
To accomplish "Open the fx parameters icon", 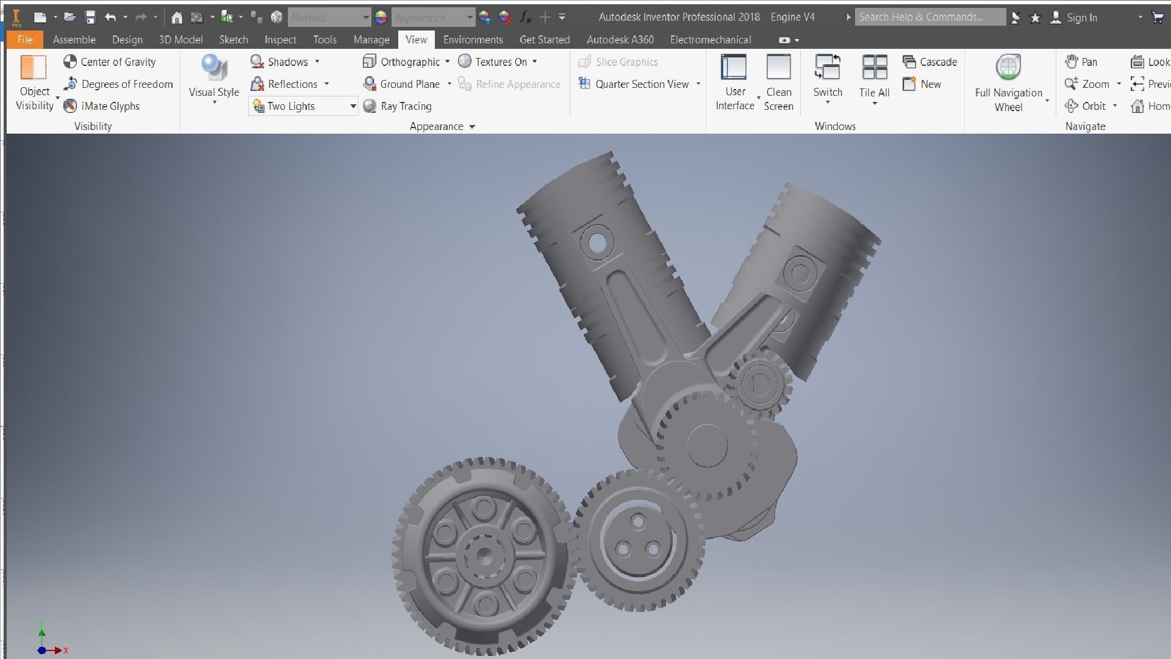I will tap(525, 17).
